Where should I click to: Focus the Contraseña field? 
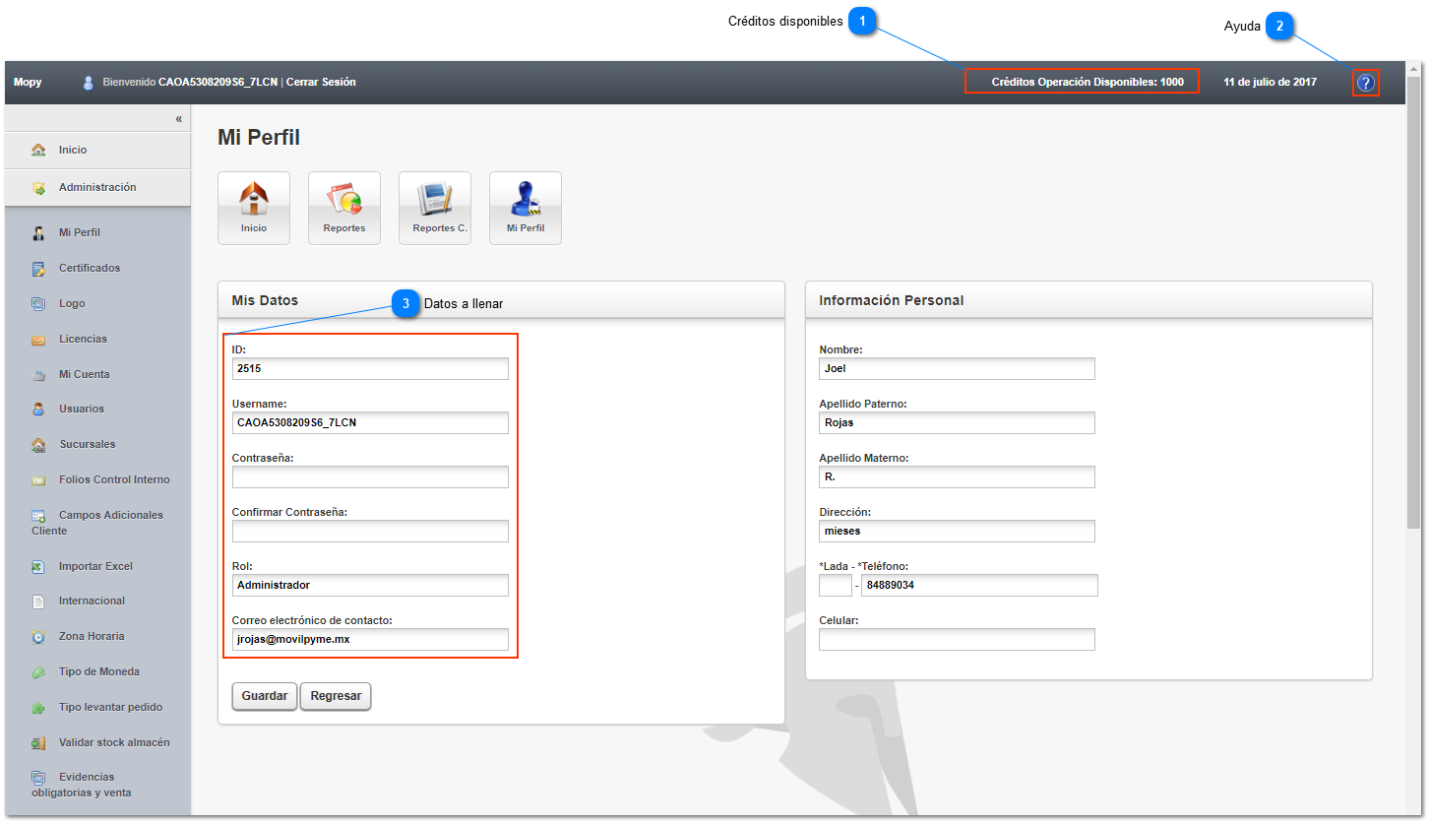370,477
